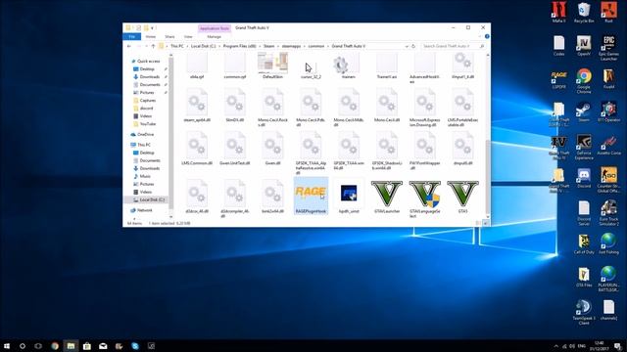
Task: Open discord folder in the navigation pane
Action: pyautogui.click(x=146, y=109)
